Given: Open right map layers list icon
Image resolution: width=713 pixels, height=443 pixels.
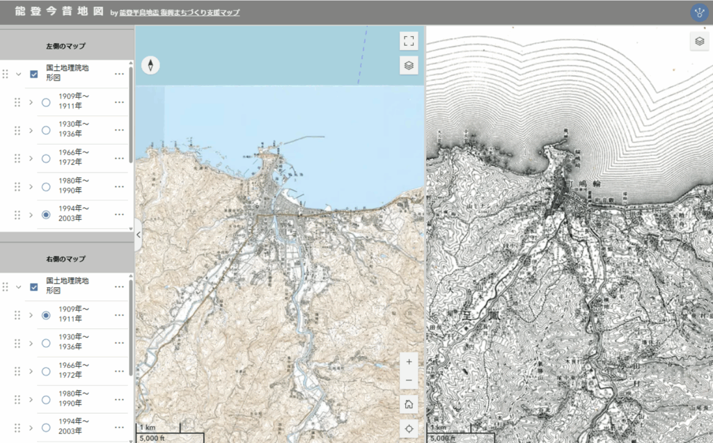Looking at the screenshot, I should [699, 42].
